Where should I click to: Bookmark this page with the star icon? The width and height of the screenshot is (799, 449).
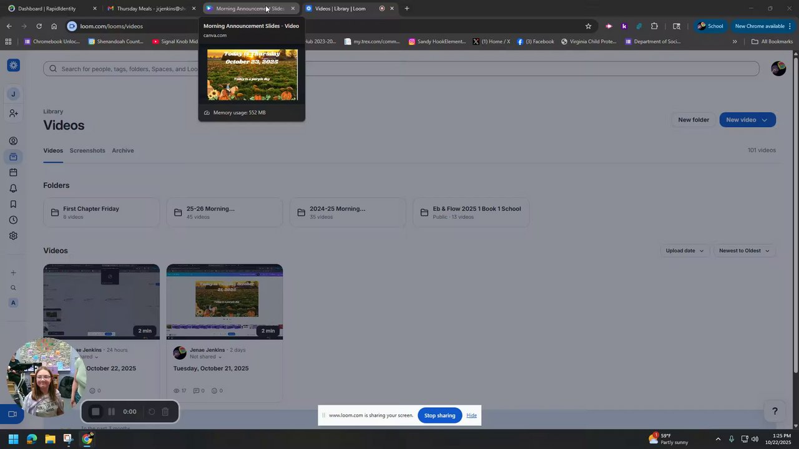tap(588, 26)
